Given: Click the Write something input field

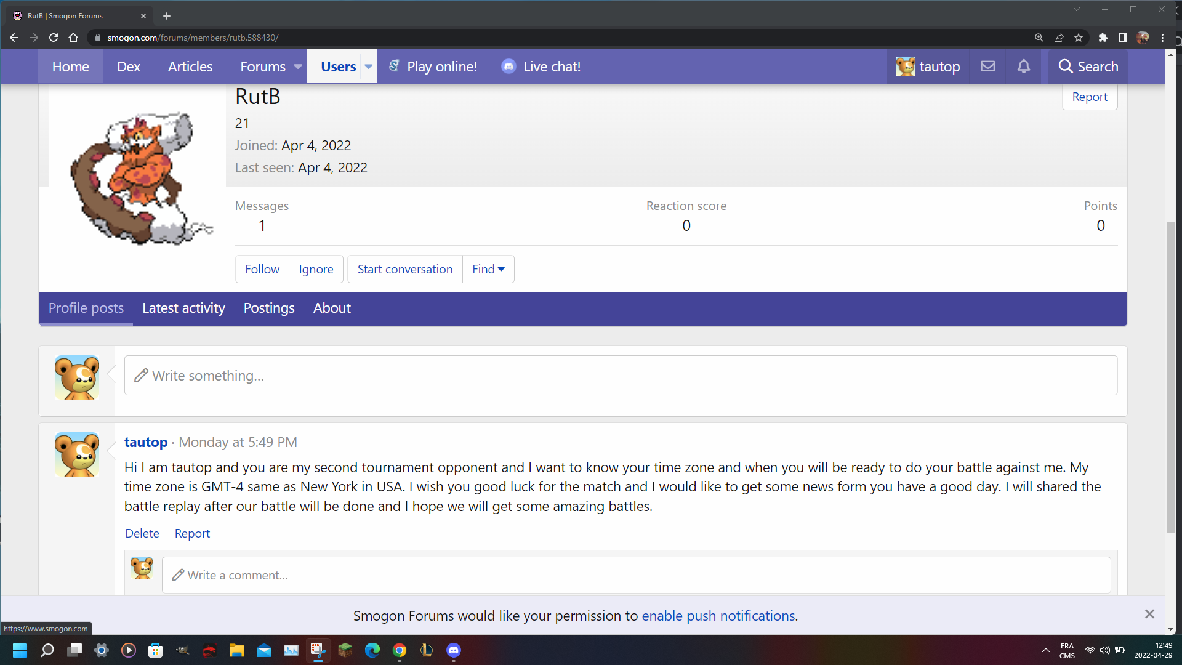Looking at the screenshot, I should 621,376.
